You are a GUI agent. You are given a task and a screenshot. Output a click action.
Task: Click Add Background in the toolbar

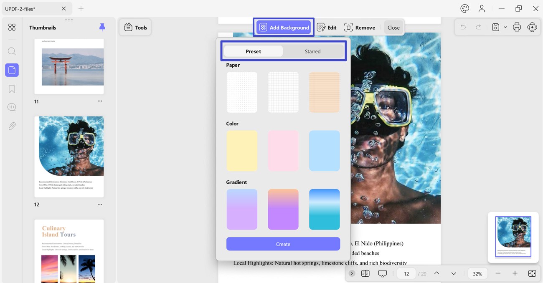pos(284,28)
